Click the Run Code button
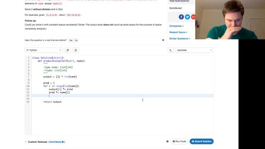This screenshot has height=149, width=265. click(179, 142)
